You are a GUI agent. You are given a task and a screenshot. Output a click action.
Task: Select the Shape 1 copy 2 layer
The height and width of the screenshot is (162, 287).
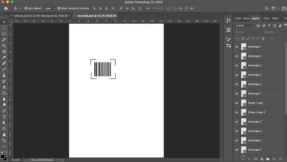point(256,112)
